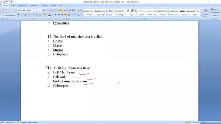The height and width of the screenshot is (124, 221).
Task: Open the Customize Quick Access Toolbar arrow
Action: (15, 2)
